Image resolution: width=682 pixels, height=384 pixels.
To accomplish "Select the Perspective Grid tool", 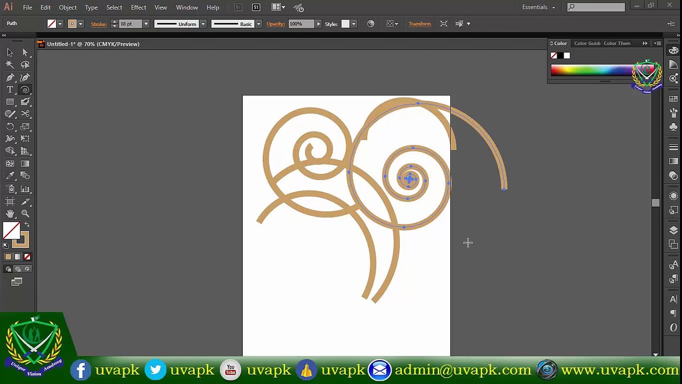I will [25, 151].
